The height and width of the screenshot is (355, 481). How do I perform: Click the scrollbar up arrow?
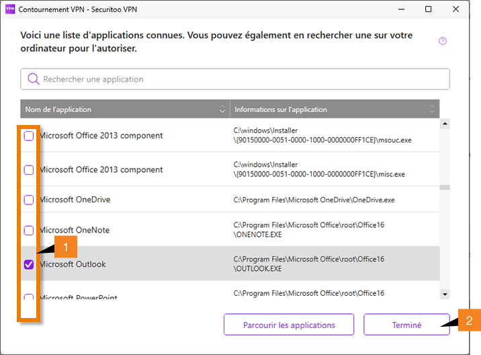(445, 124)
